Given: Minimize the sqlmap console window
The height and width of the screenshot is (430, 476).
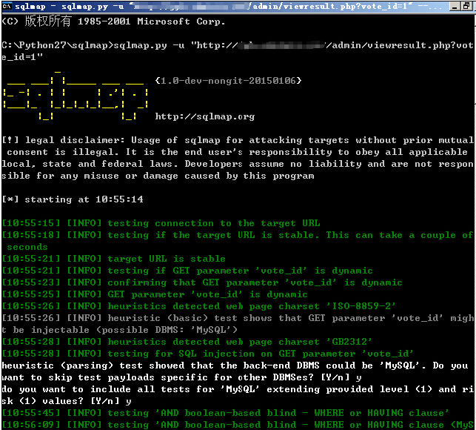Looking at the screenshot, I should pyautogui.click(x=454, y=6).
